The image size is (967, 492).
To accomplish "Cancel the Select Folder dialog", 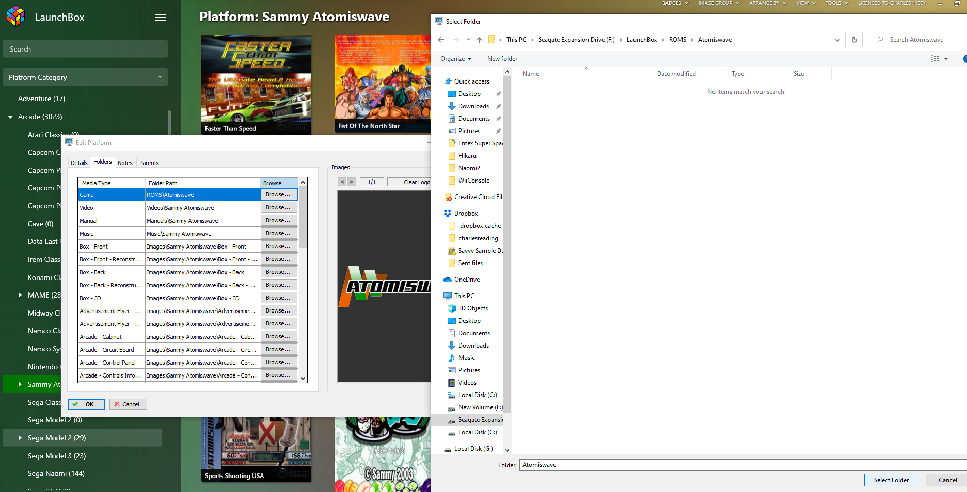I will [x=947, y=480].
